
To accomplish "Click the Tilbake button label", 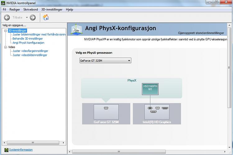I will pyautogui.click(x=17, y=17).
